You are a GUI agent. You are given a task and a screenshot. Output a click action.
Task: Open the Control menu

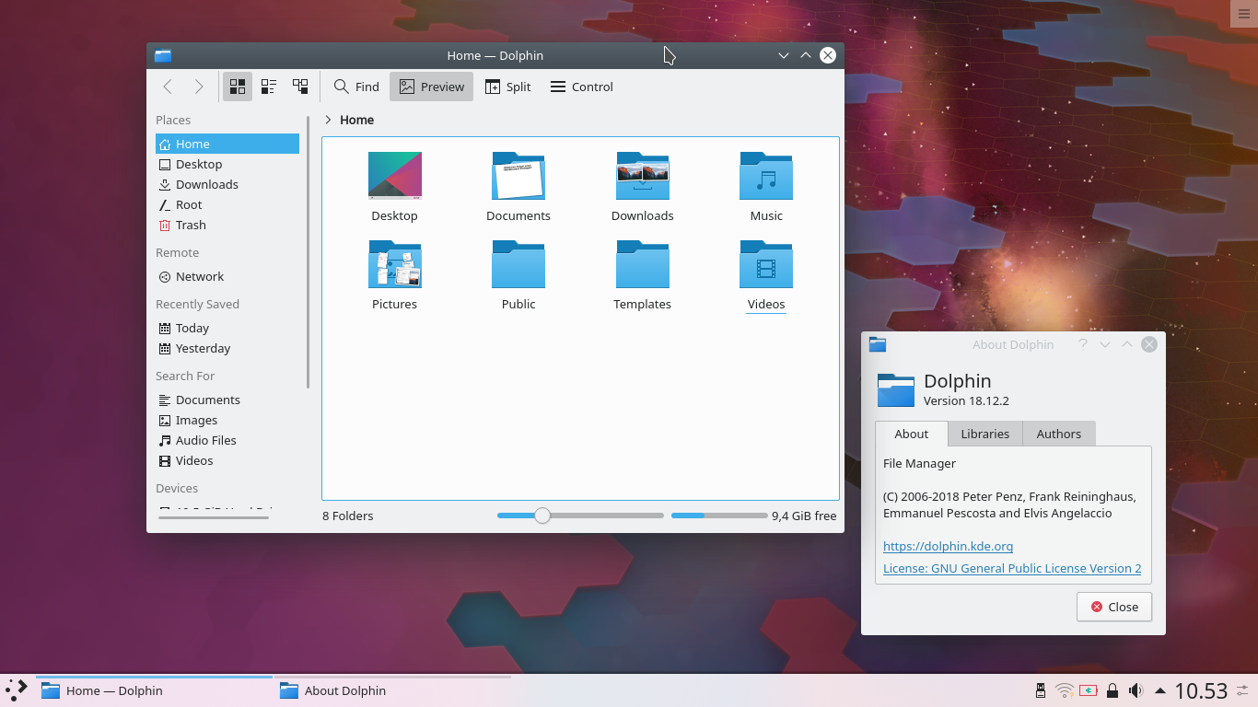point(581,87)
